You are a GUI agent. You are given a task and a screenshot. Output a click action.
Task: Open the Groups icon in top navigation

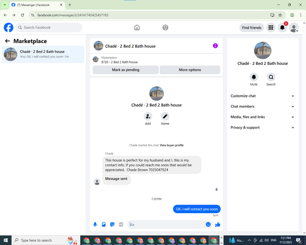(165, 28)
